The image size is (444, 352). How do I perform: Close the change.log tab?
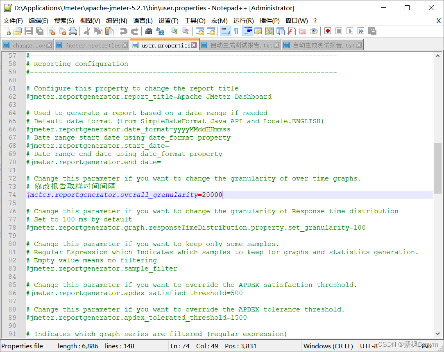(x=49, y=45)
